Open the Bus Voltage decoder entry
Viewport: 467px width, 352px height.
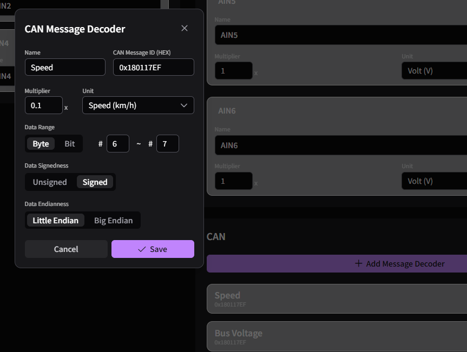(x=337, y=336)
